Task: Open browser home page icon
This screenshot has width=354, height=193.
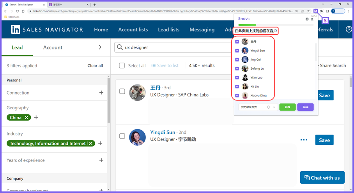Action: click(23, 11)
